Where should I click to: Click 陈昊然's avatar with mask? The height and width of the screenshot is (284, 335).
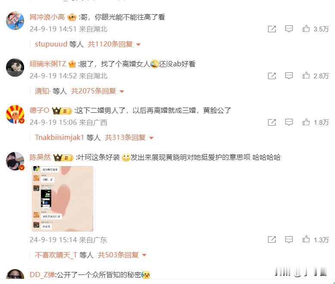tap(15, 161)
